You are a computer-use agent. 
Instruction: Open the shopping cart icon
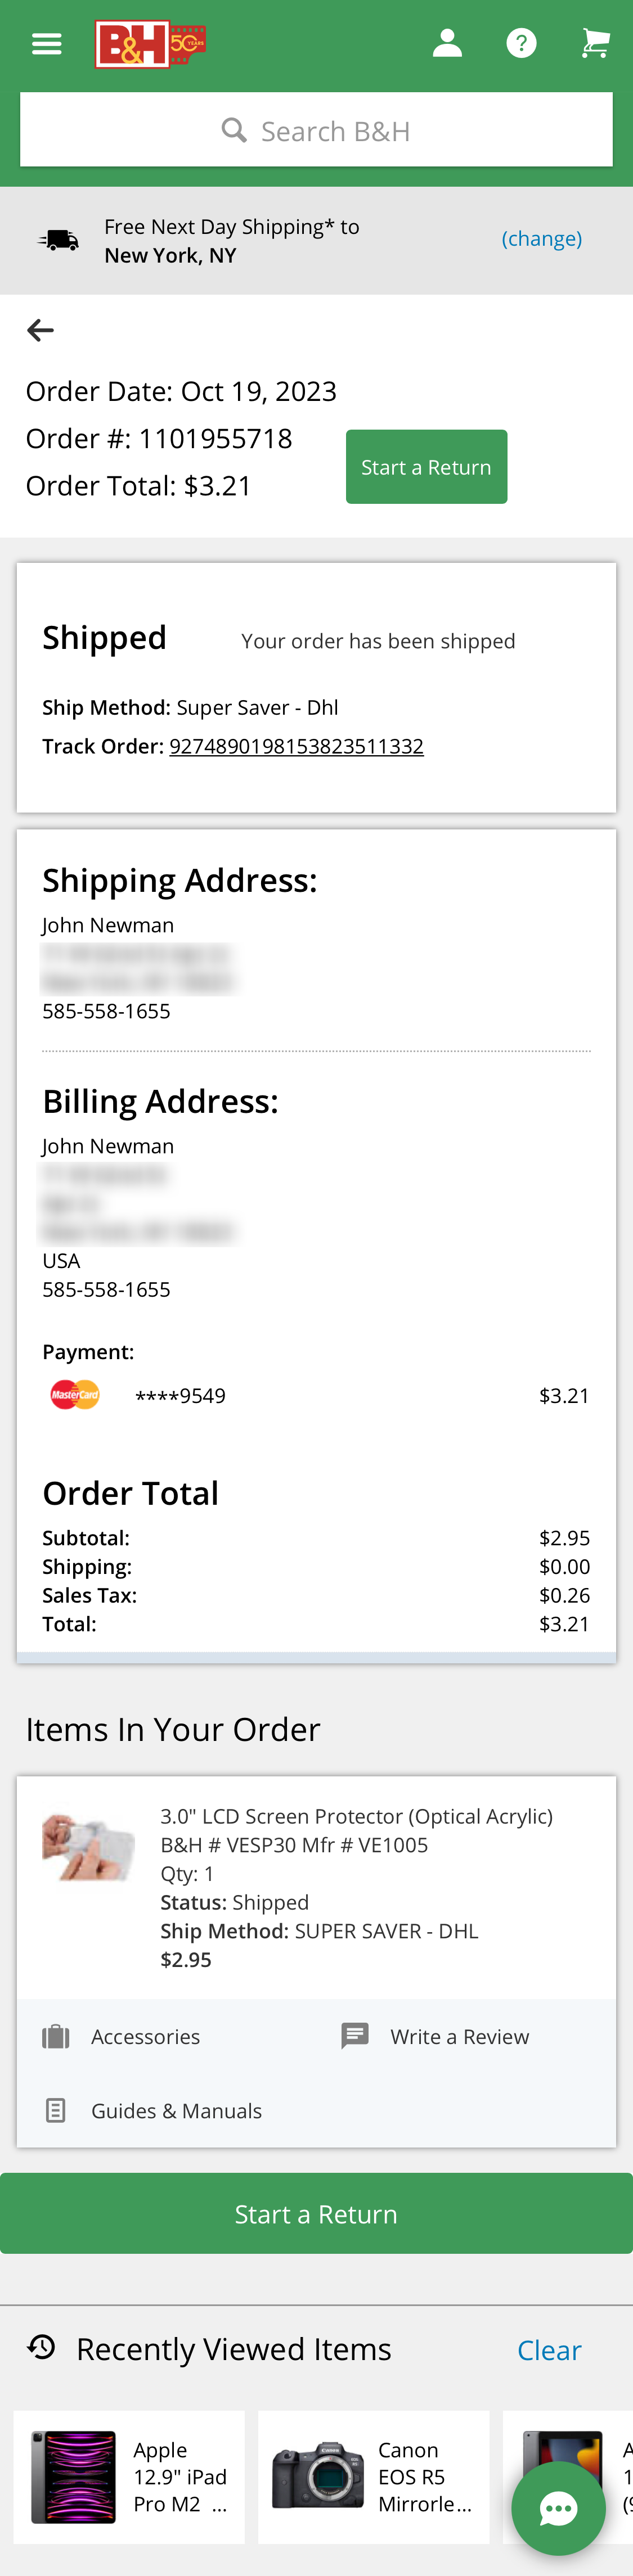pyautogui.click(x=595, y=41)
